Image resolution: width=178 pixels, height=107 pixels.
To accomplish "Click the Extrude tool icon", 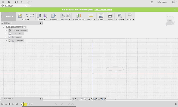I will click(39, 16).
